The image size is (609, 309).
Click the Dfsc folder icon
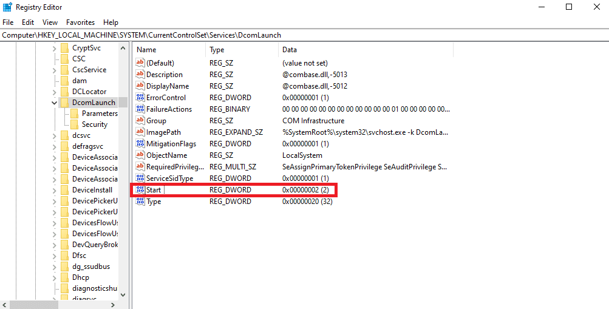pos(65,256)
